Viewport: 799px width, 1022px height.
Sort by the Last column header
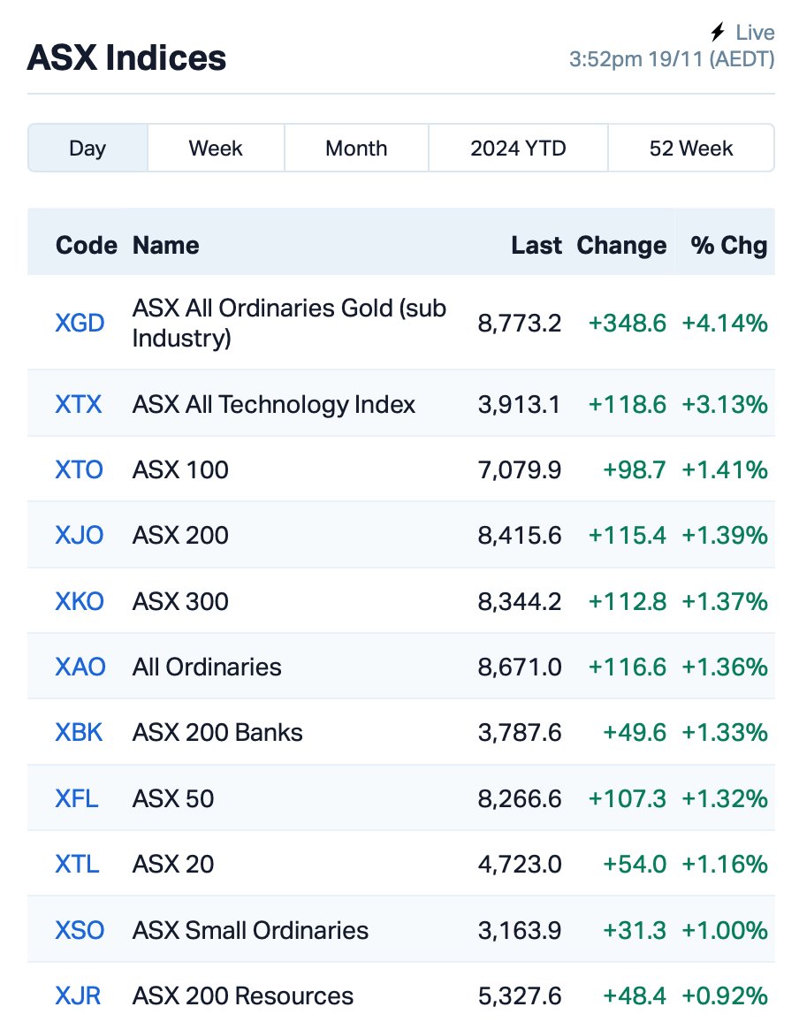pos(536,246)
